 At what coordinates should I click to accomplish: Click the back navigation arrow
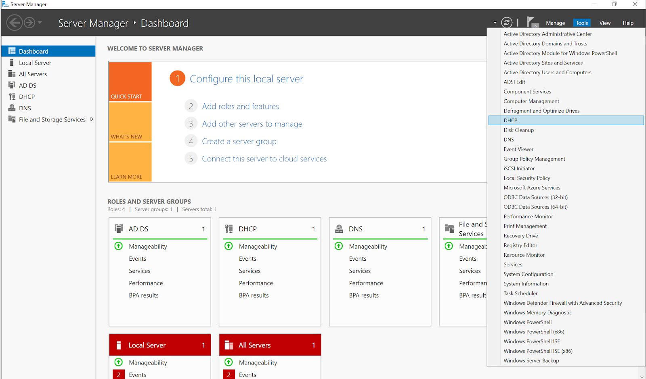click(15, 23)
